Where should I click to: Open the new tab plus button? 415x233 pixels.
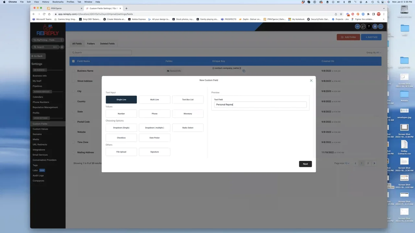[126, 8]
